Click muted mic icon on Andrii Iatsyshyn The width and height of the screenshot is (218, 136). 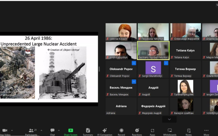(107, 57)
